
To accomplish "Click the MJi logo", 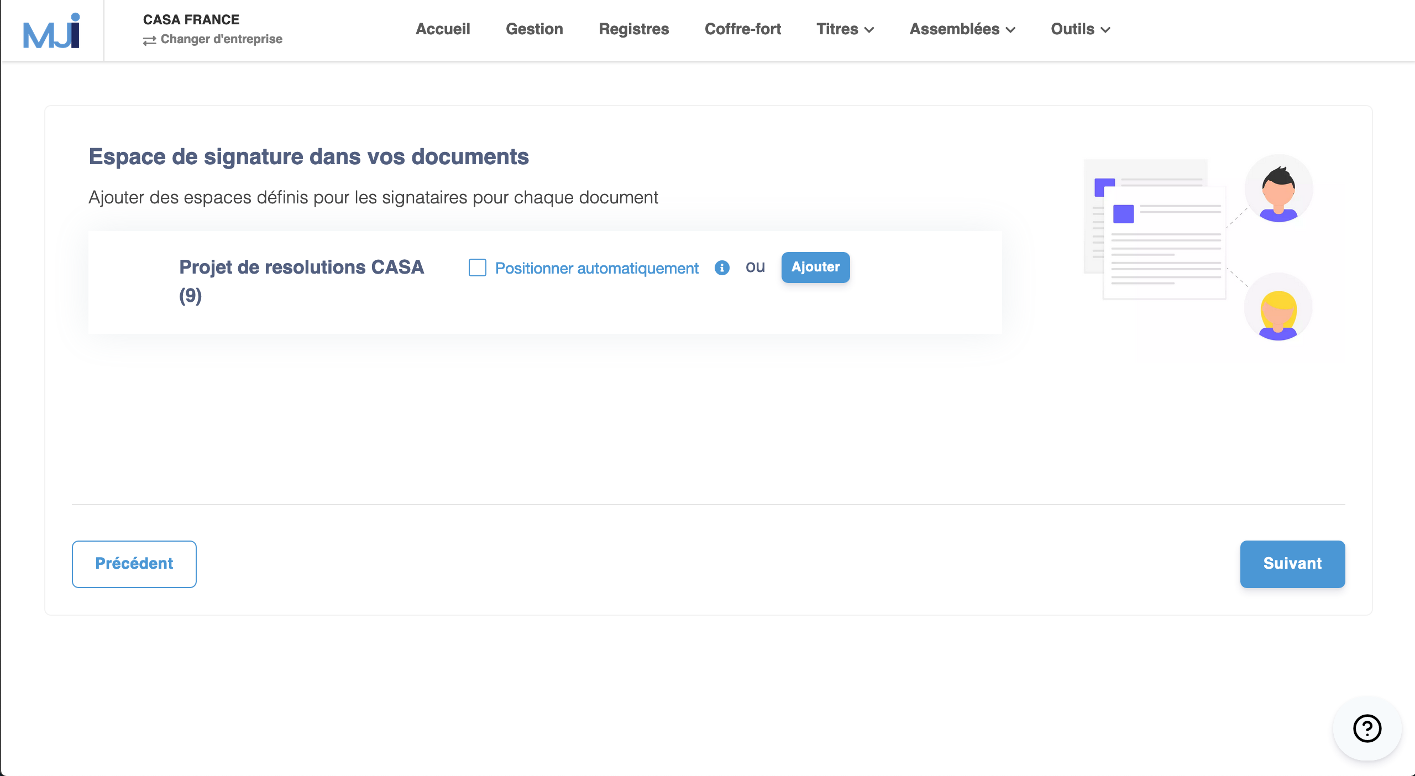I will point(51,31).
